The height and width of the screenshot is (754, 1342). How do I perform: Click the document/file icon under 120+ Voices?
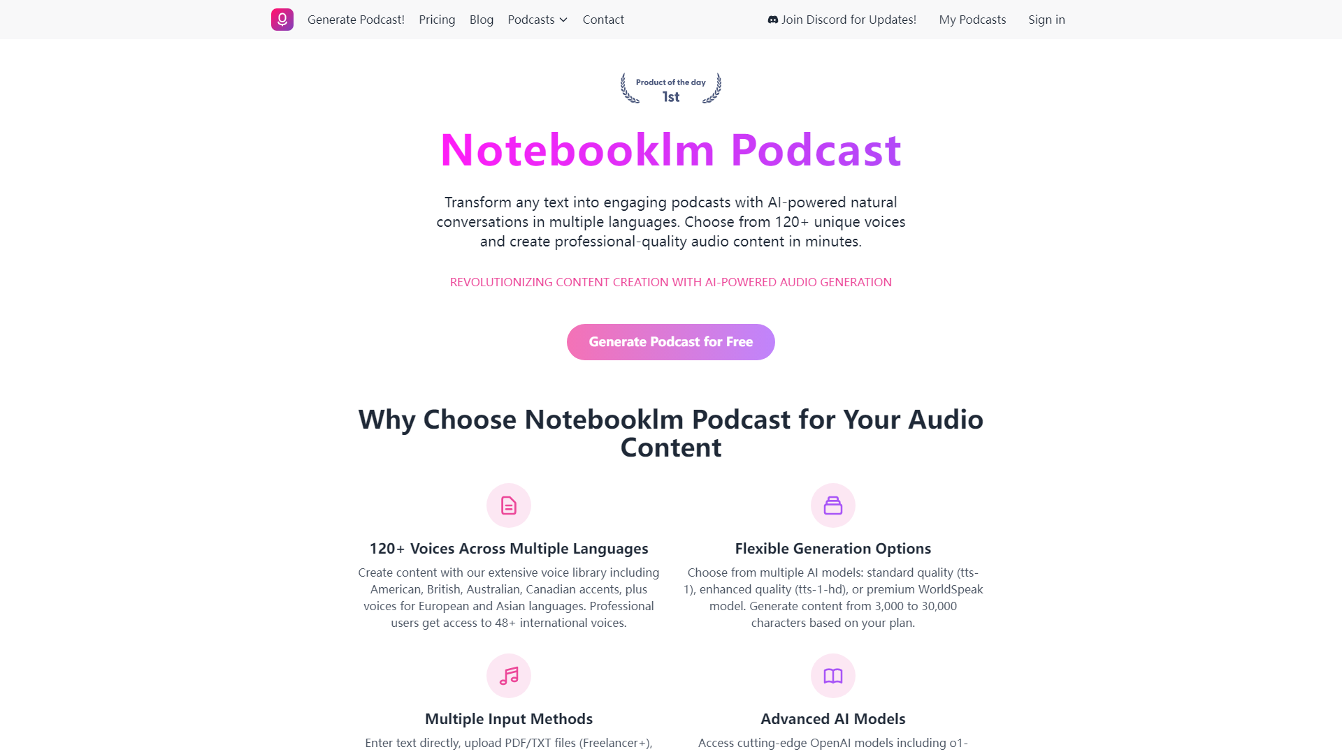point(508,505)
